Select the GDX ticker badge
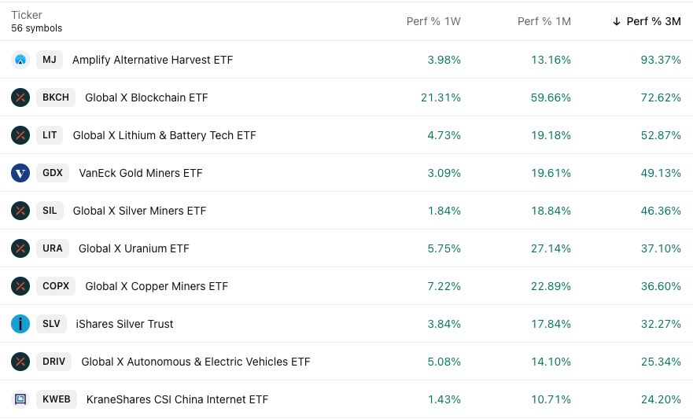693x419 pixels. coord(53,173)
